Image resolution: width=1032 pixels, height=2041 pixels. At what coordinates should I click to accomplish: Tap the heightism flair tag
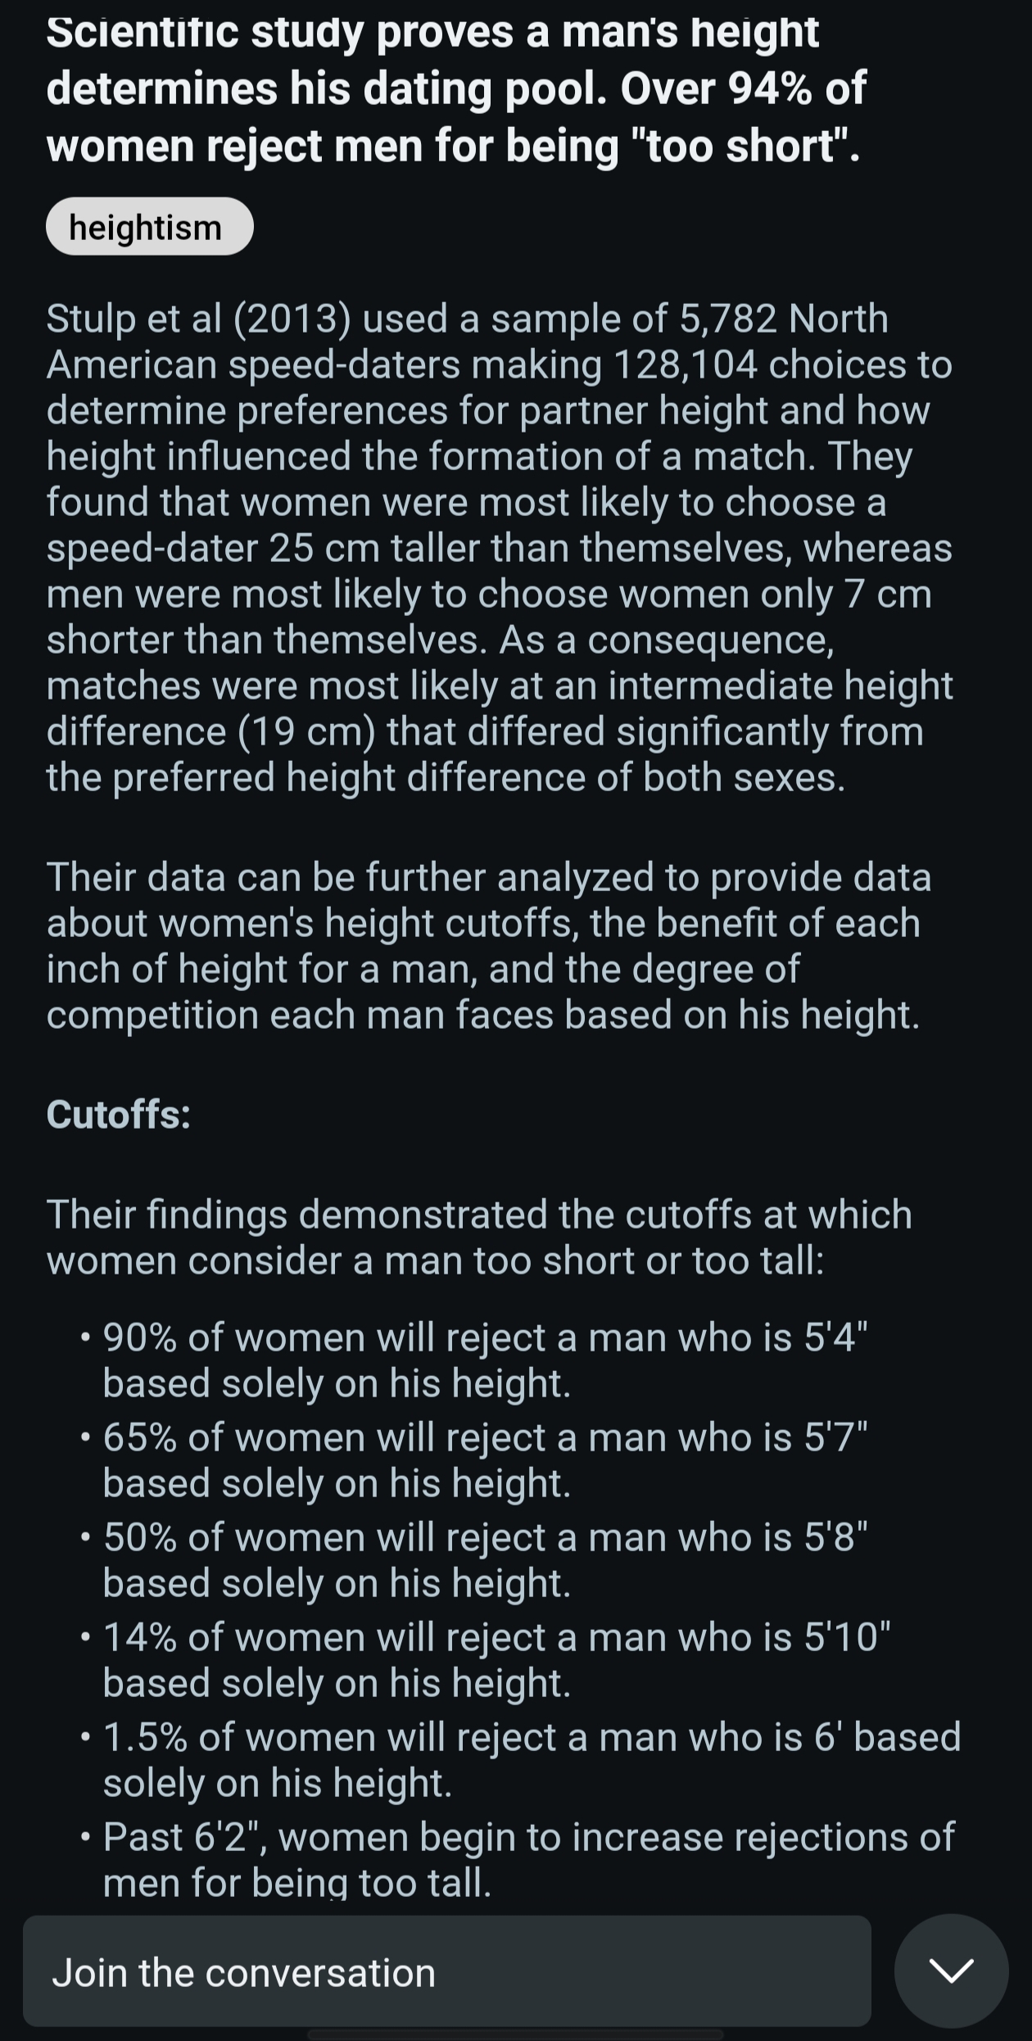(149, 227)
